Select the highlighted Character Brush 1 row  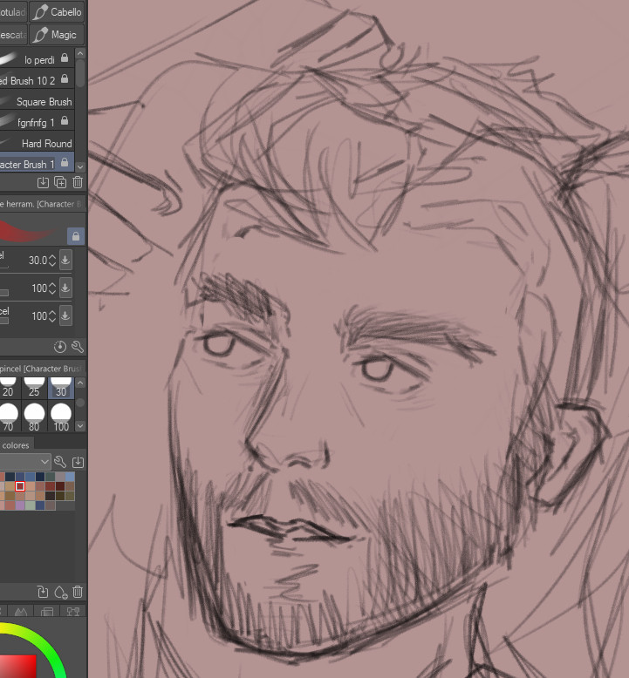click(37, 164)
